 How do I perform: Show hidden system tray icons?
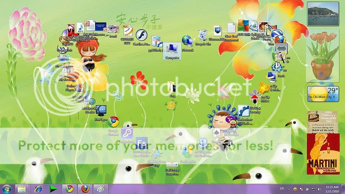pos(289,189)
